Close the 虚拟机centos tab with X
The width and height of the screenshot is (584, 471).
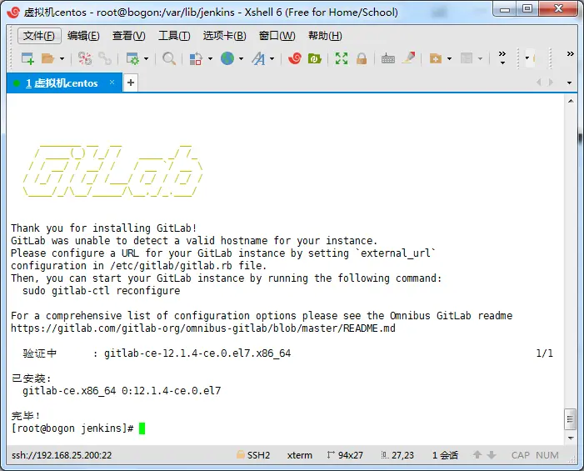tap(112, 82)
